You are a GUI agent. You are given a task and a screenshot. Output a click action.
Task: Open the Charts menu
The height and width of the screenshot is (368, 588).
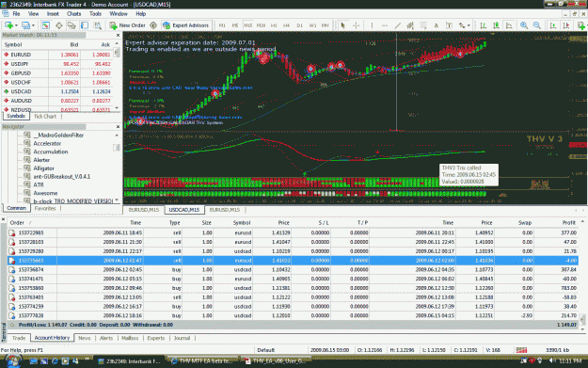coord(74,14)
